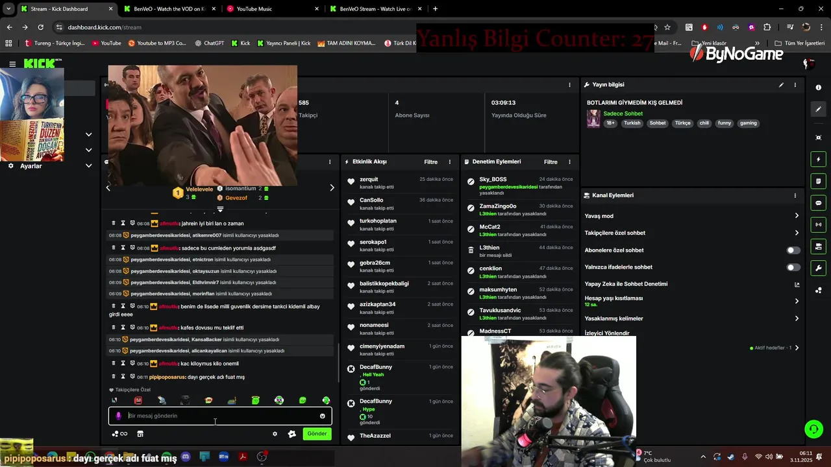Open Denetim Eylemleri three-dot menu
The image size is (831, 467).
point(569,162)
